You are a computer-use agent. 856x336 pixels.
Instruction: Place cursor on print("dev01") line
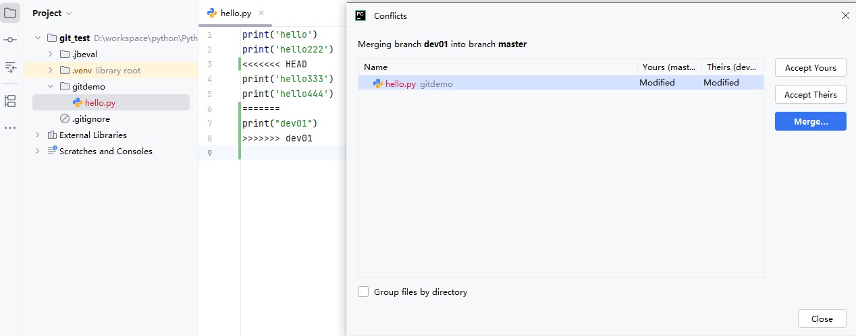279,123
